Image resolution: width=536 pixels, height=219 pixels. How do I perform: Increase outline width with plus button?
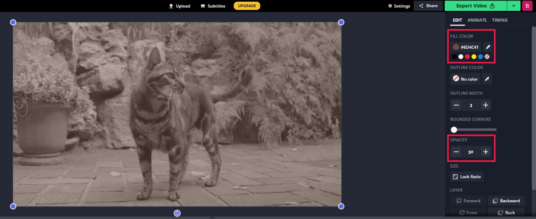tap(485, 105)
